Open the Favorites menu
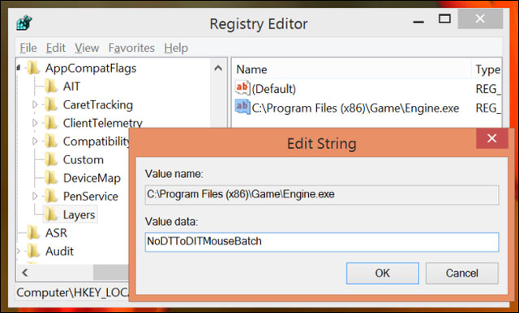The height and width of the screenshot is (313, 519). (131, 49)
